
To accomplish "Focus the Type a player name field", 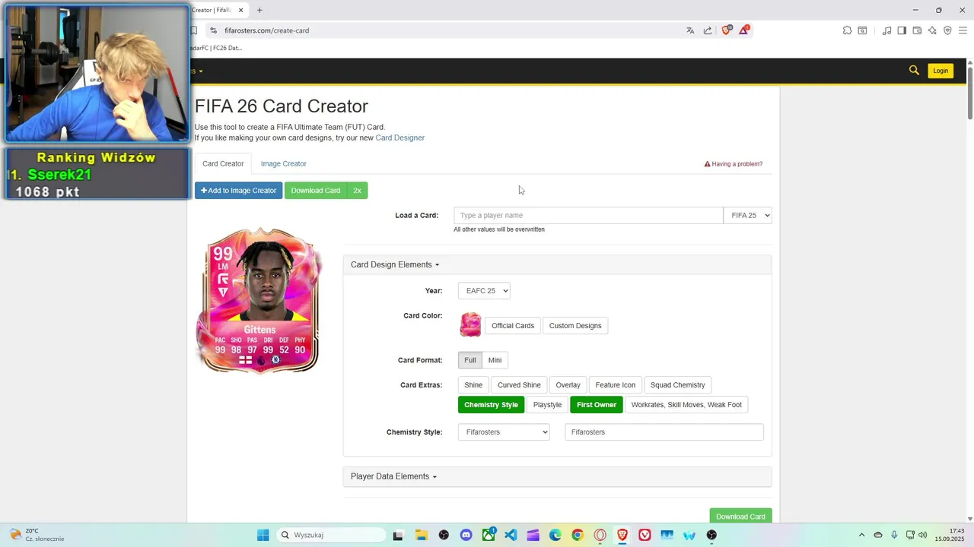I will [x=588, y=215].
